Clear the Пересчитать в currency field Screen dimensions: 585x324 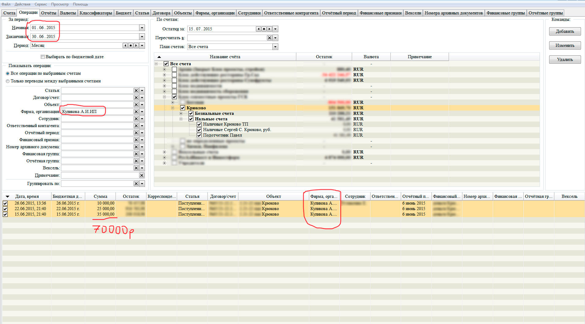click(x=269, y=38)
